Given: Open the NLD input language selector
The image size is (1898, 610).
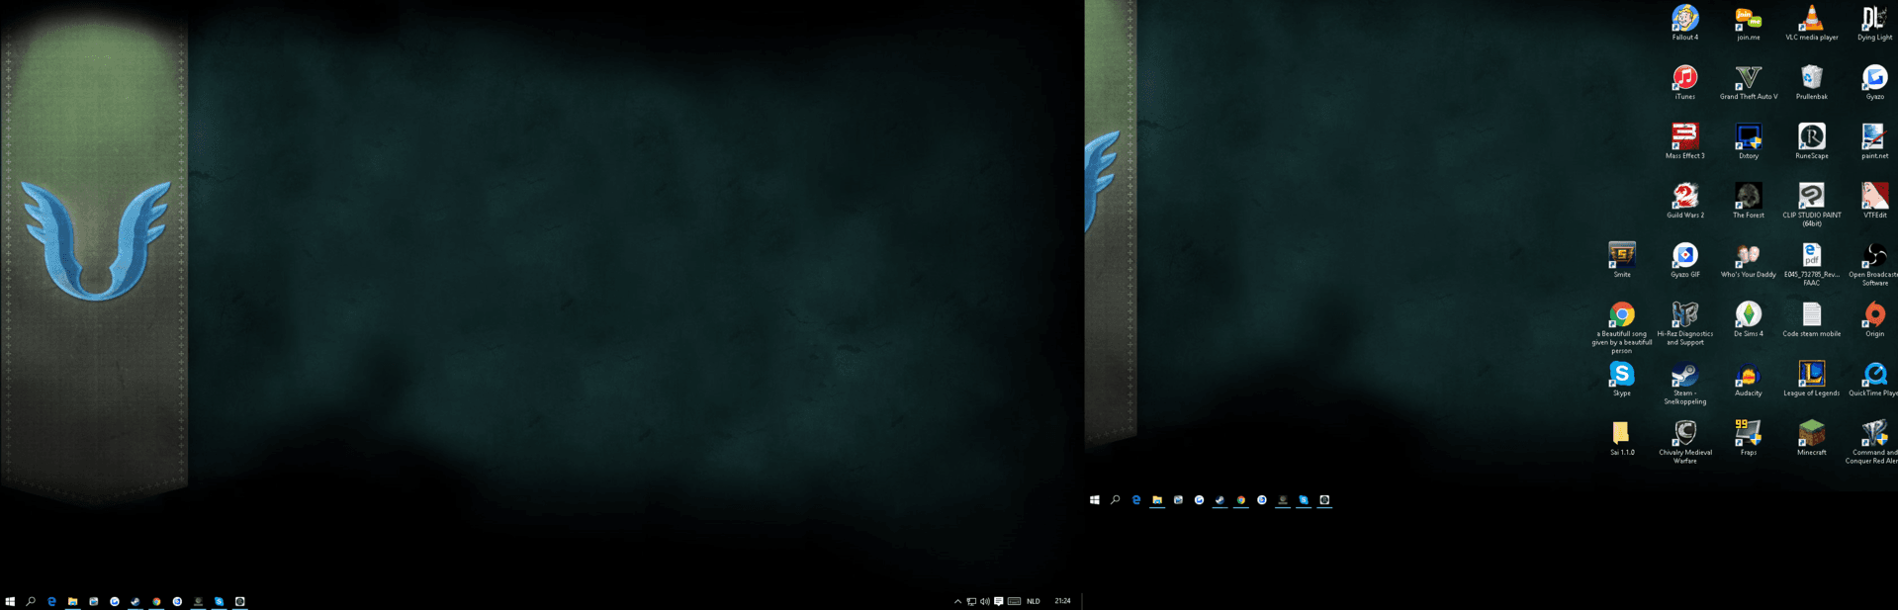Looking at the screenshot, I should (x=1033, y=601).
